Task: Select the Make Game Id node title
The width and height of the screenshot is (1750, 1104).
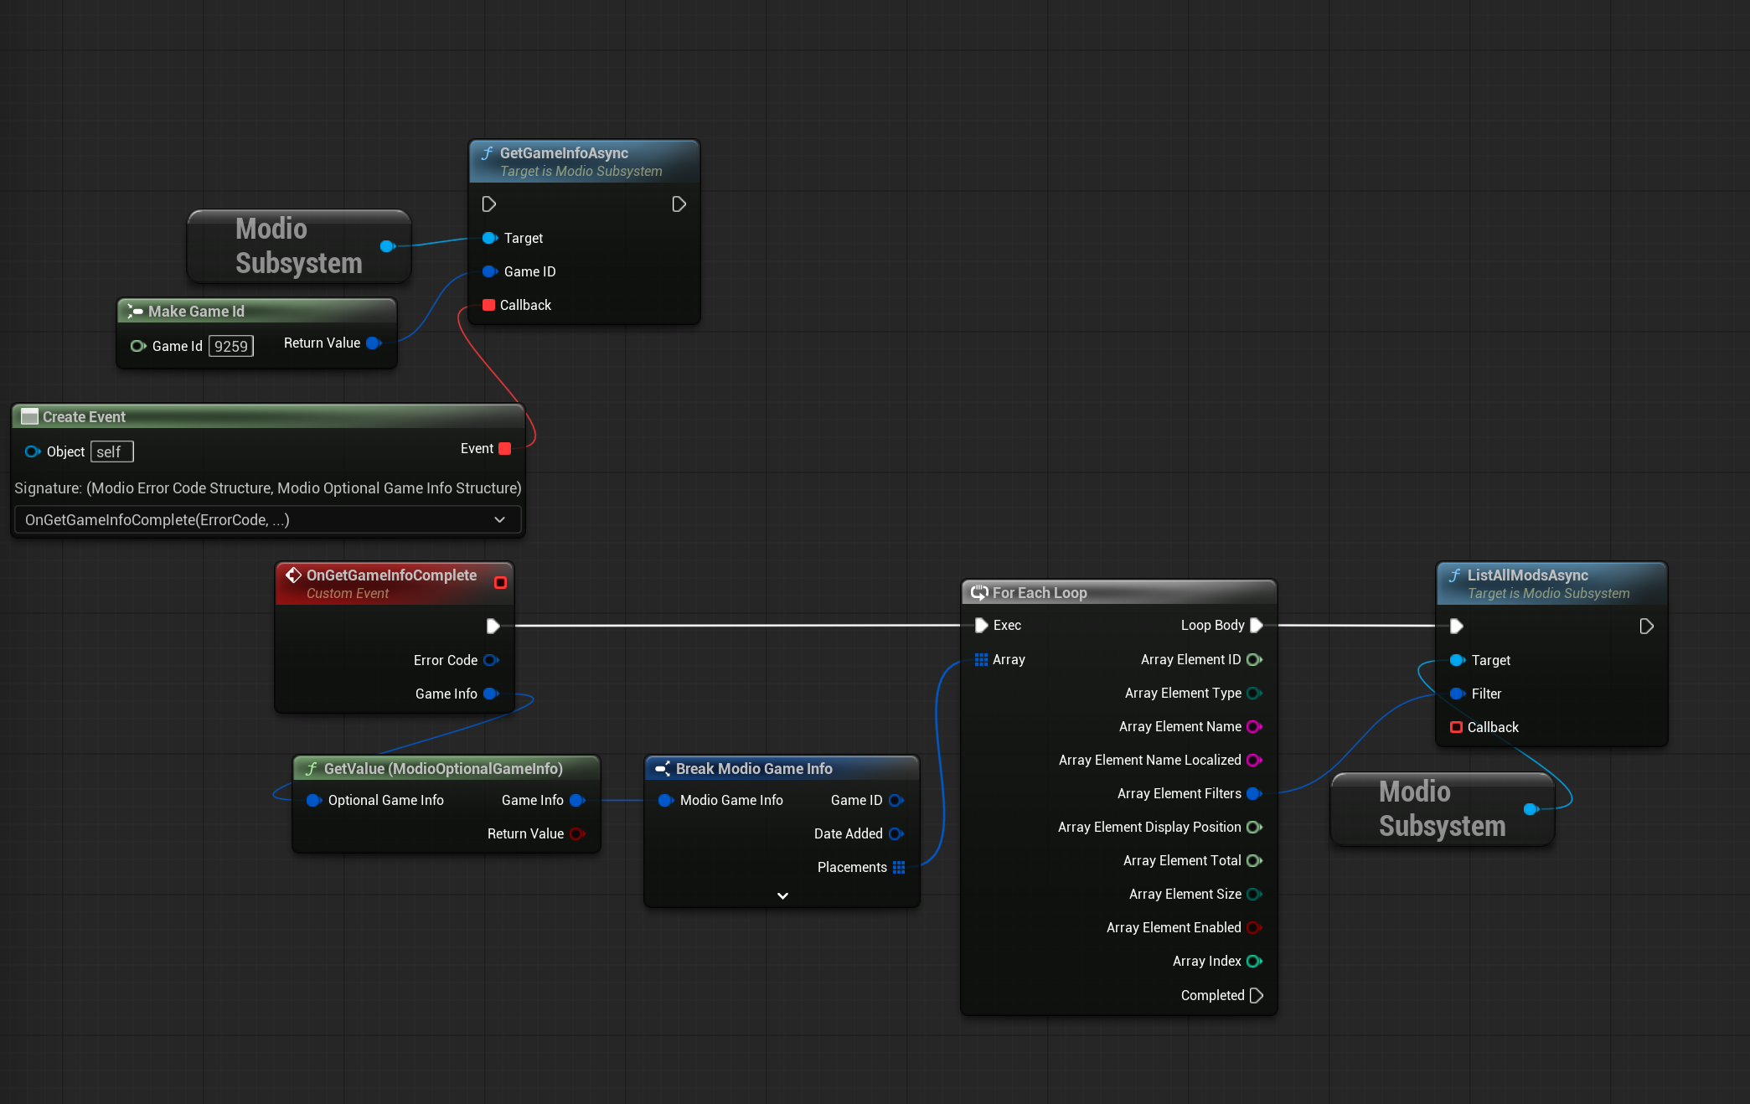Action: [x=196, y=312]
